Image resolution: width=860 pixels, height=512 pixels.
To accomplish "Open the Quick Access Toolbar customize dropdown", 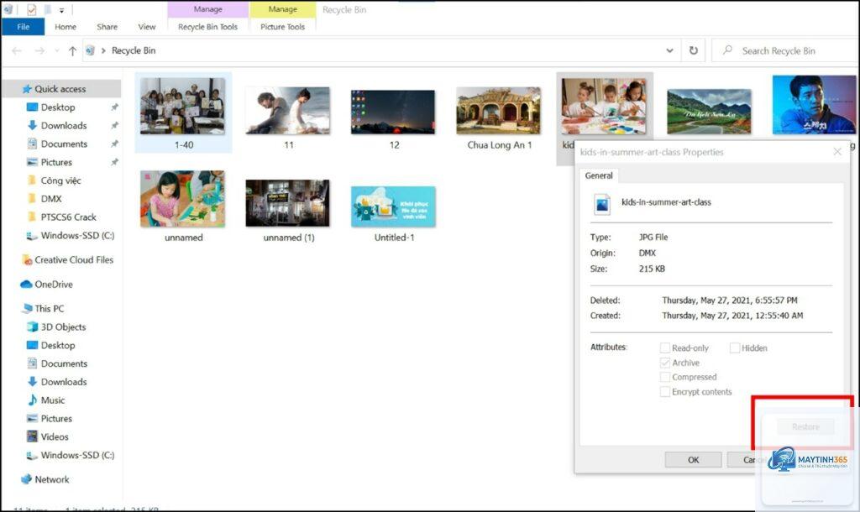I will (x=61, y=10).
